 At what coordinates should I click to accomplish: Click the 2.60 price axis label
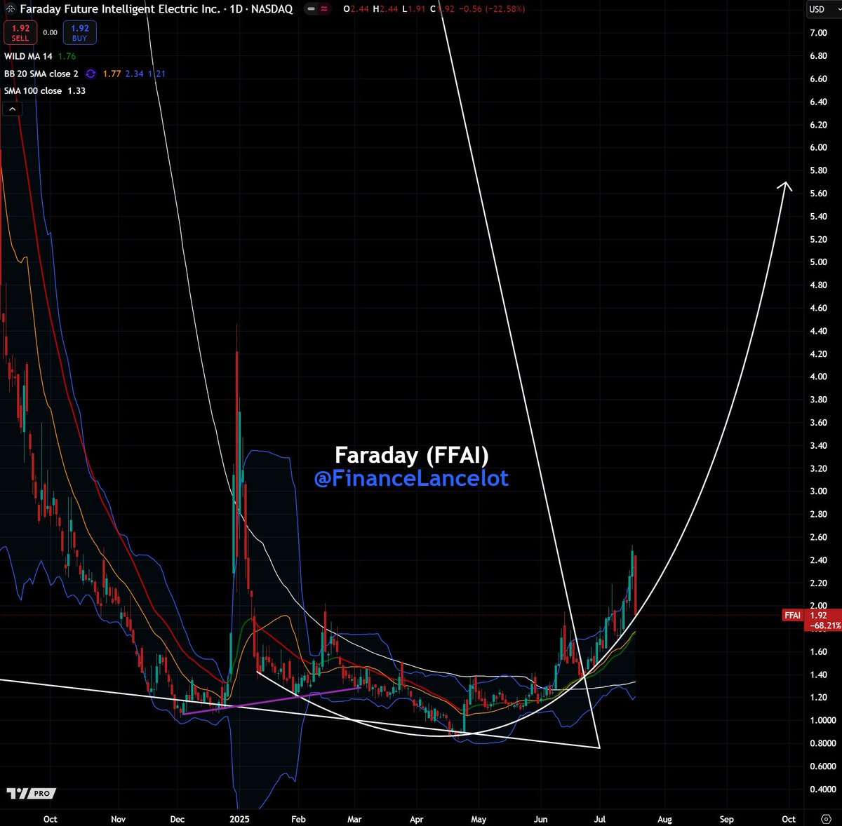[818, 537]
